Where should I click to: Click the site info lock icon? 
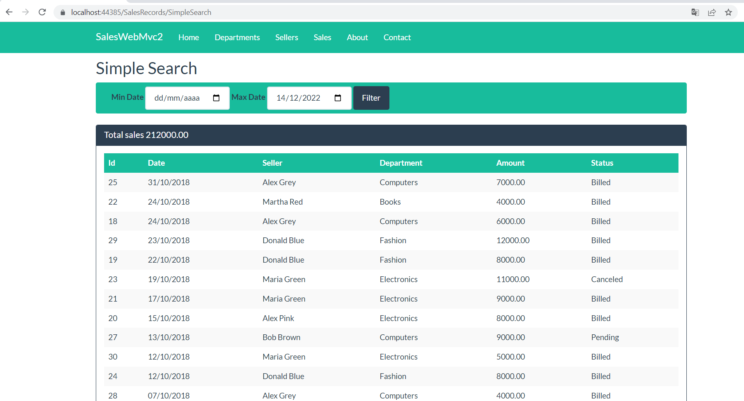(x=63, y=12)
